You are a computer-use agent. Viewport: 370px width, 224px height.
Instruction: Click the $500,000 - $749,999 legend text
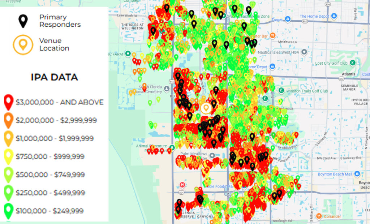click(x=50, y=175)
